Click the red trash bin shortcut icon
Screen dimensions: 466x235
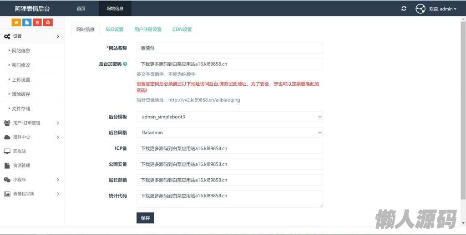(37, 22)
